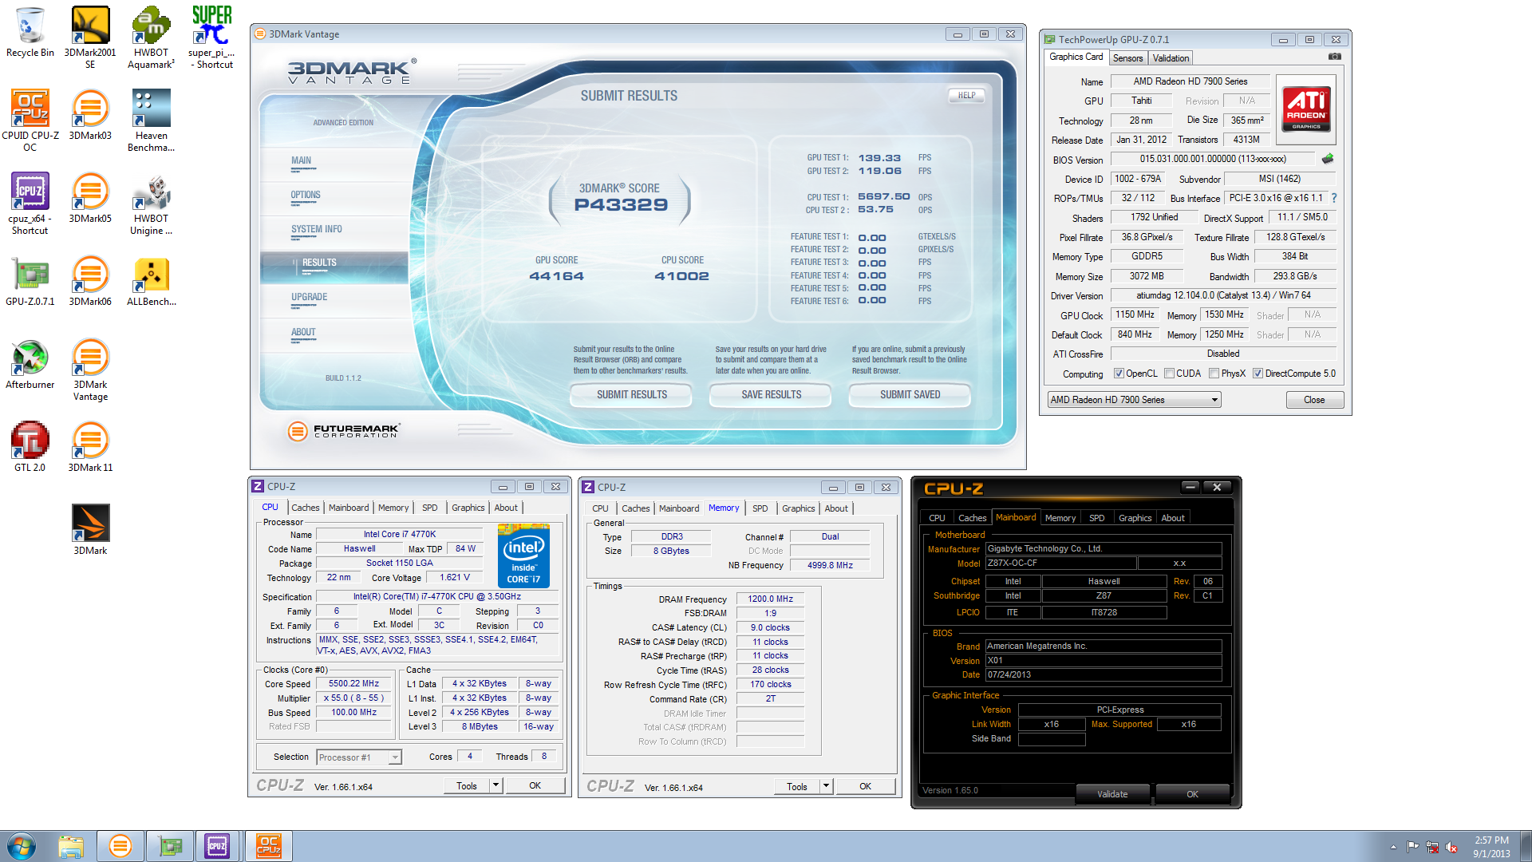Click Submit Saved button

[910, 394]
